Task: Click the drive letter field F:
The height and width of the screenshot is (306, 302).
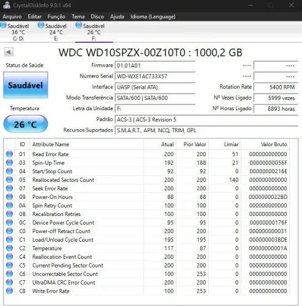Action: pos(155,109)
